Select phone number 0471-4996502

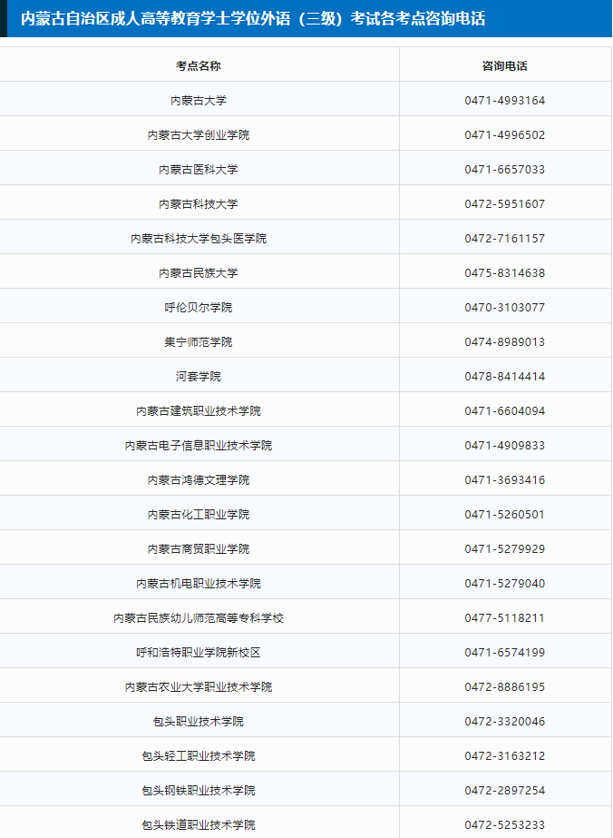pos(504,134)
